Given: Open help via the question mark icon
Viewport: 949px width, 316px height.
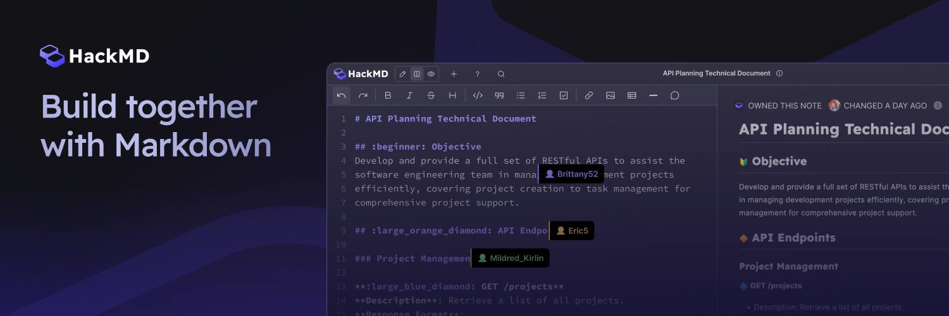Looking at the screenshot, I should coord(477,74).
